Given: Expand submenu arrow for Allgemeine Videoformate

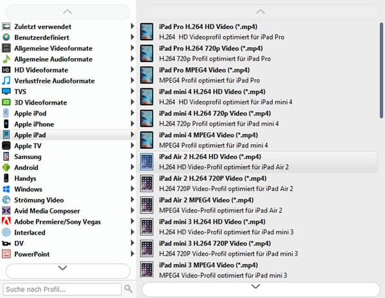Looking at the screenshot, I should (132, 47).
